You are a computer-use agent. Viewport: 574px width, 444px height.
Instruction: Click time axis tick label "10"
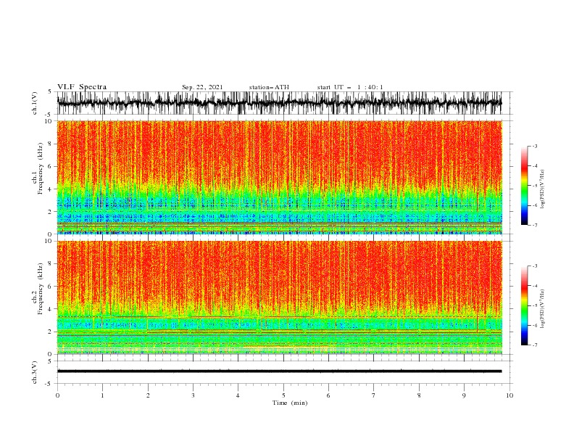click(x=509, y=395)
